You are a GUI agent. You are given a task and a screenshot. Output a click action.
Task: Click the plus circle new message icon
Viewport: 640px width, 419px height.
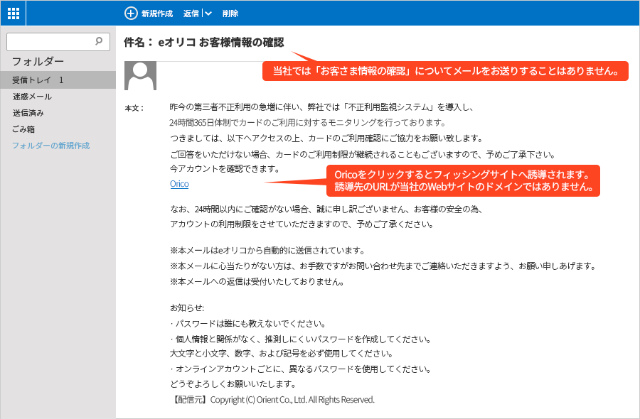pyautogui.click(x=131, y=13)
